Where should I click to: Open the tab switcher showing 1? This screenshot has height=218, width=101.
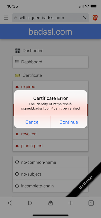91,203
